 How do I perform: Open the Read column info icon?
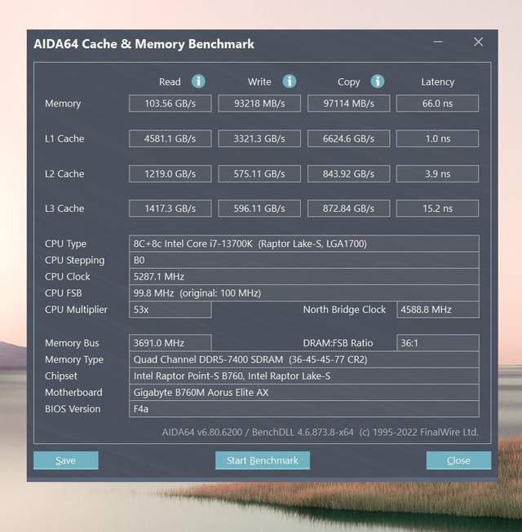point(198,81)
